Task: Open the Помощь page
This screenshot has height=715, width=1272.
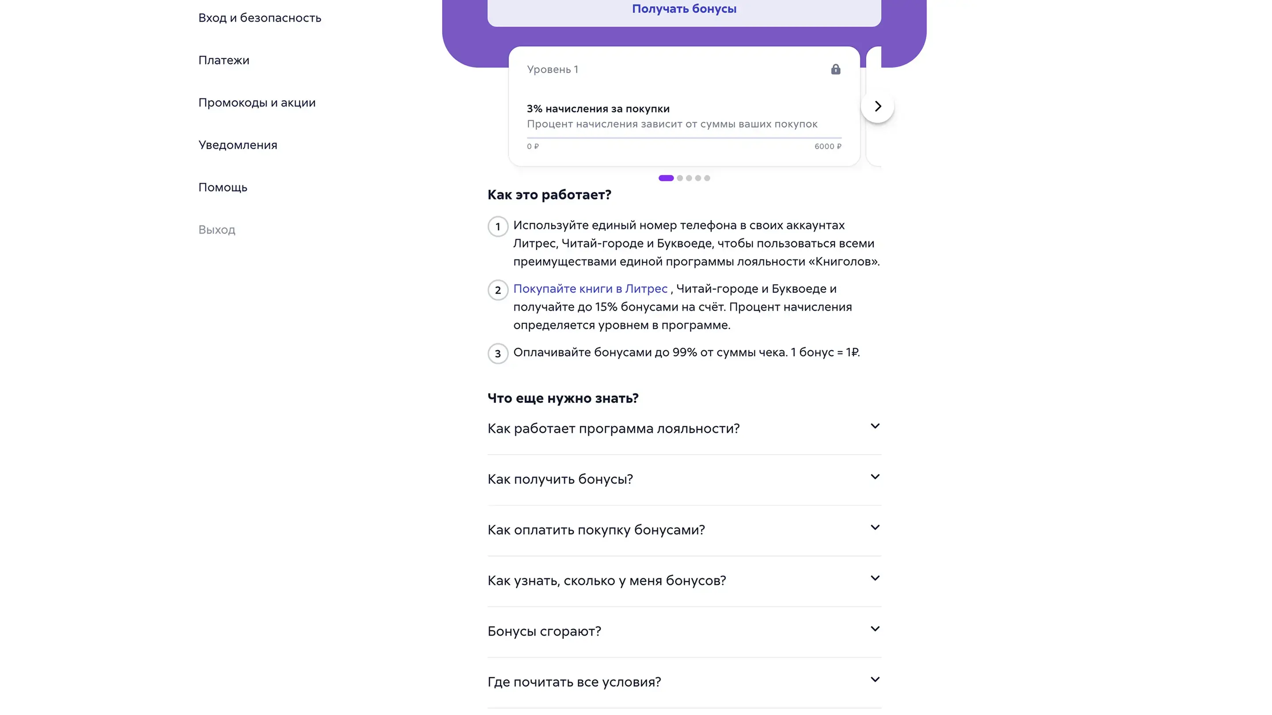Action: tap(223, 188)
